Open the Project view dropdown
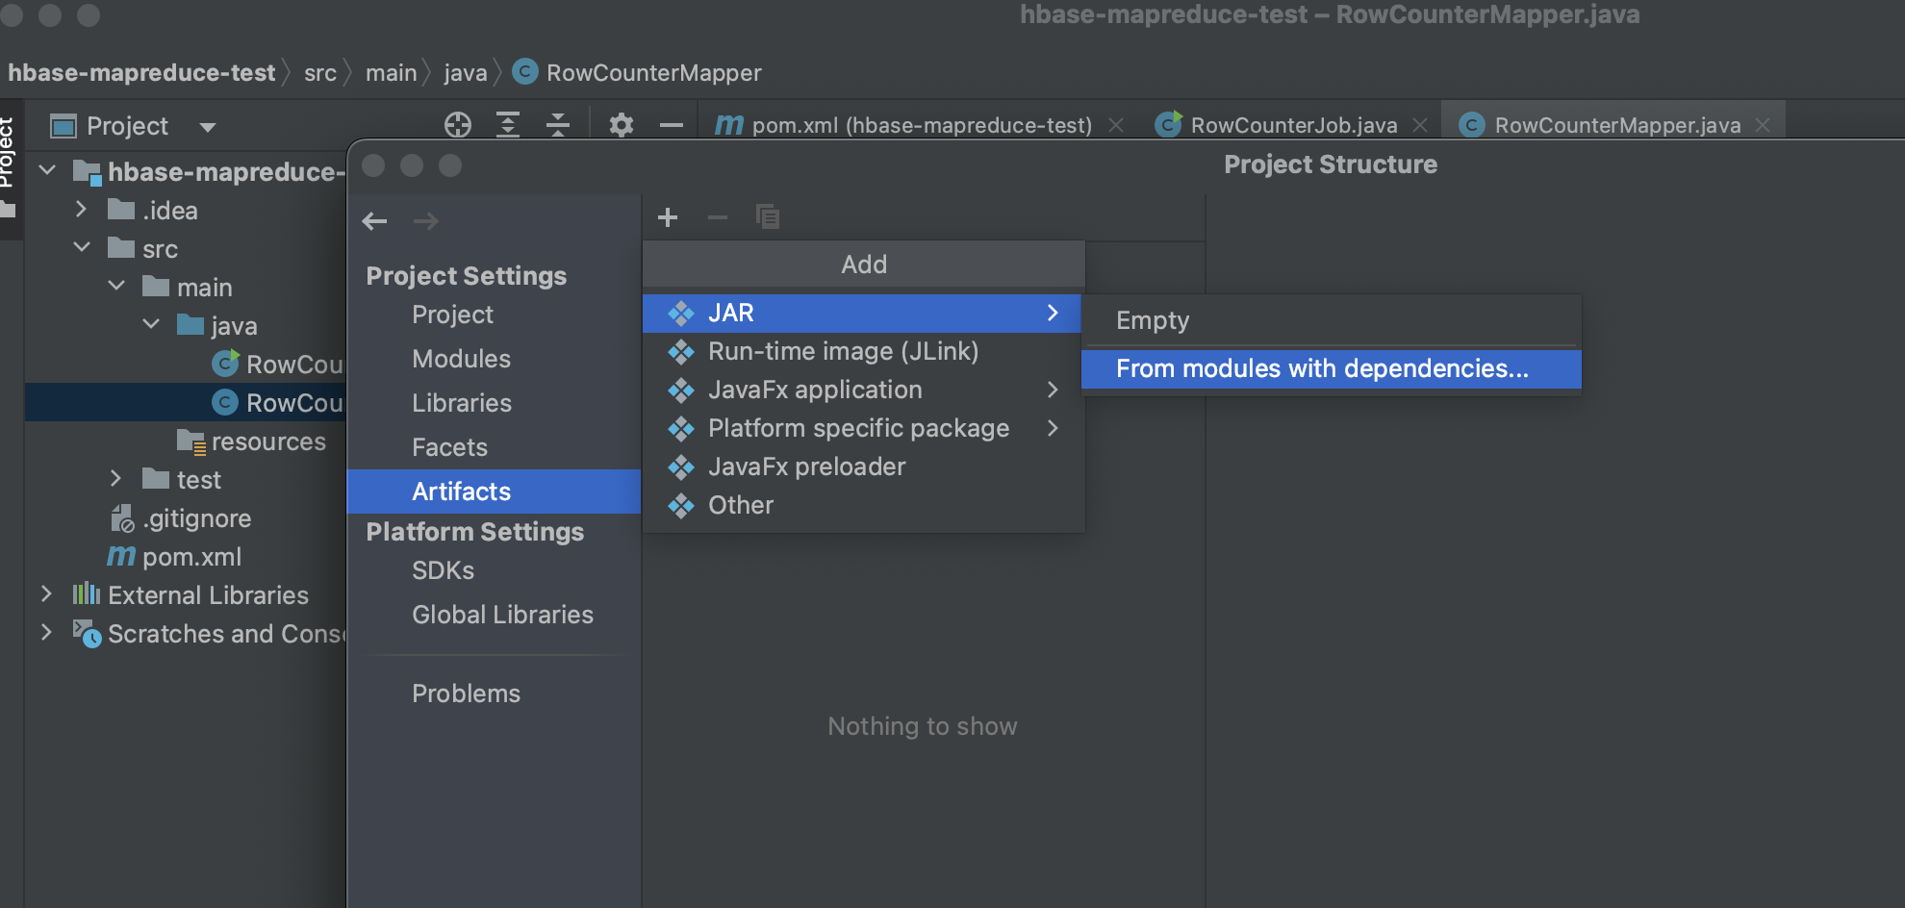 [x=208, y=126]
